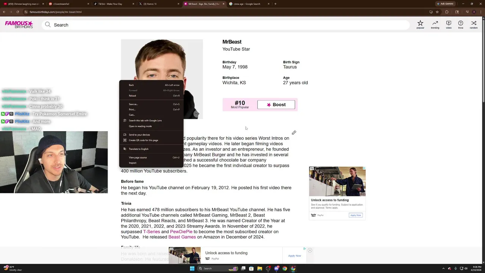Screen dimensions: 485x273
Task: Click the sidebar ad image
Action: coord(337,181)
